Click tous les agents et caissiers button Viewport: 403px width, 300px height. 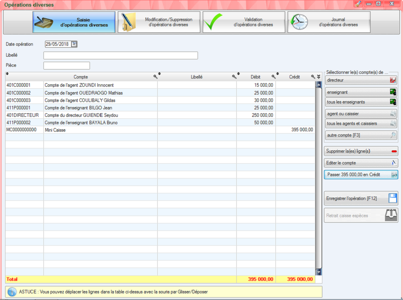(361, 123)
